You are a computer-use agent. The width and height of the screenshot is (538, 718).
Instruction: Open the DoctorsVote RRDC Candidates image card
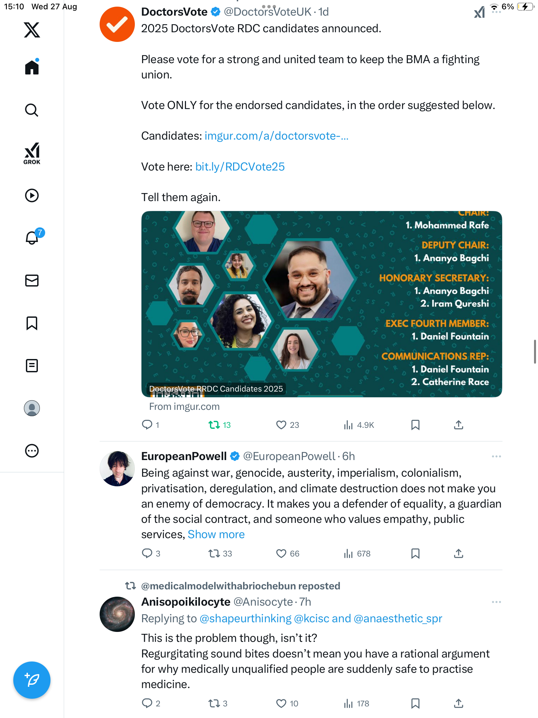(x=321, y=304)
